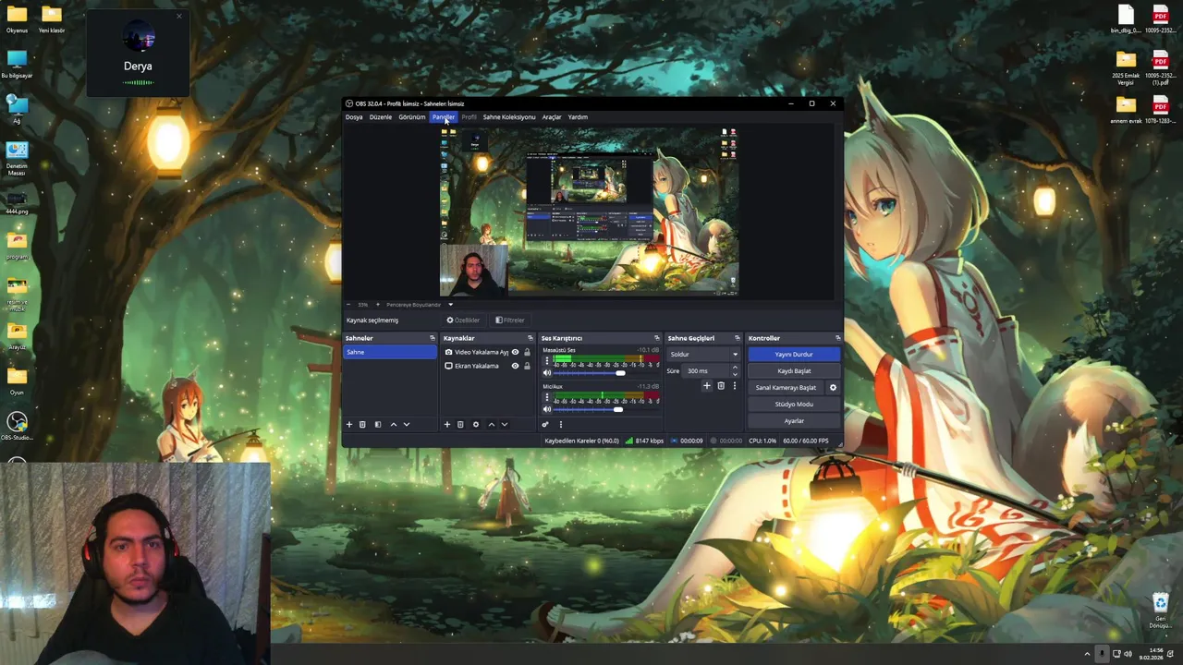
Task: Open the Yardım menu
Action: coord(578,117)
